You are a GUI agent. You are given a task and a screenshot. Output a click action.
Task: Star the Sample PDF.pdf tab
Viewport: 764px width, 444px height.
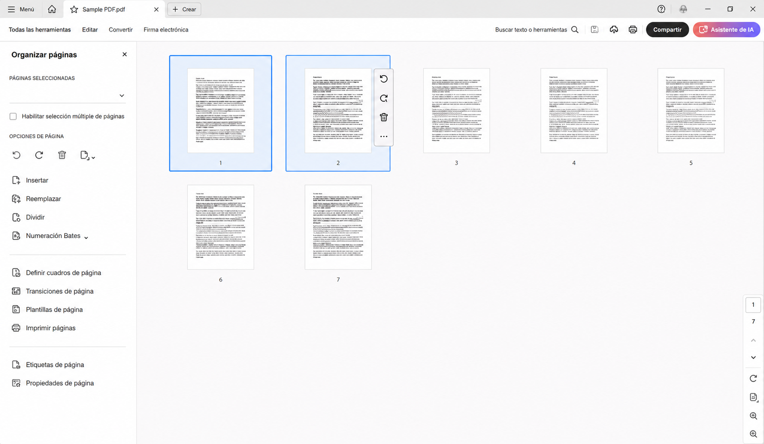(x=74, y=9)
